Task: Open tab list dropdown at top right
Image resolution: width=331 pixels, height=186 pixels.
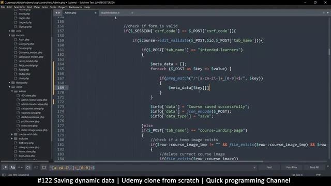Action: 328,12
